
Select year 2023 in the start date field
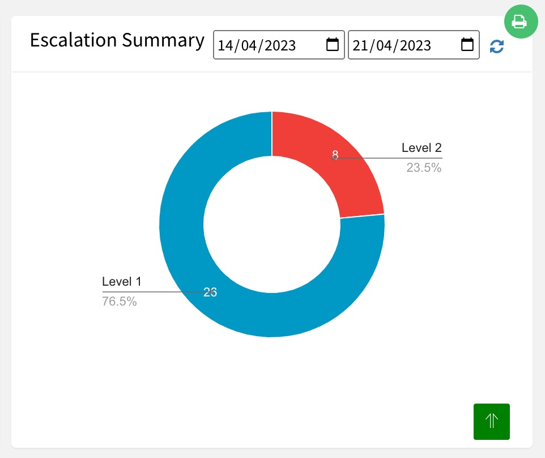(x=280, y=45)
